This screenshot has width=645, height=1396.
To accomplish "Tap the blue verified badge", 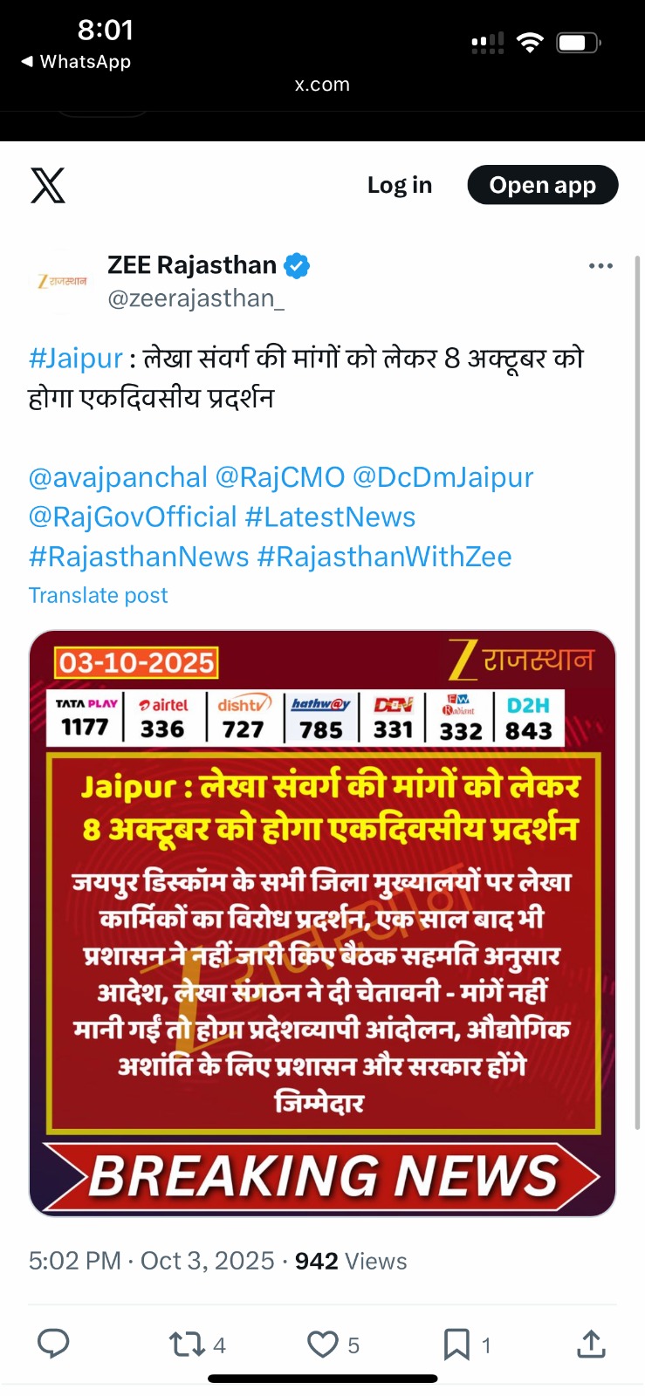I will click(297, 265).
